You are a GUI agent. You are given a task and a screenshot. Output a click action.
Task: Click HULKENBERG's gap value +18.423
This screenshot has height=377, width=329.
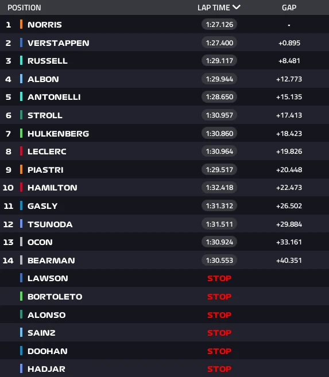pos(289,134)
